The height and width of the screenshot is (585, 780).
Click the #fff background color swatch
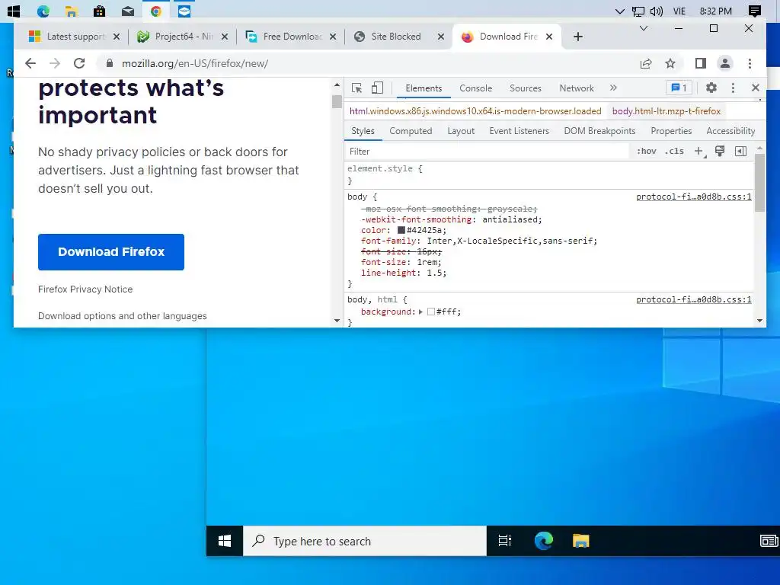click(431, 312)
